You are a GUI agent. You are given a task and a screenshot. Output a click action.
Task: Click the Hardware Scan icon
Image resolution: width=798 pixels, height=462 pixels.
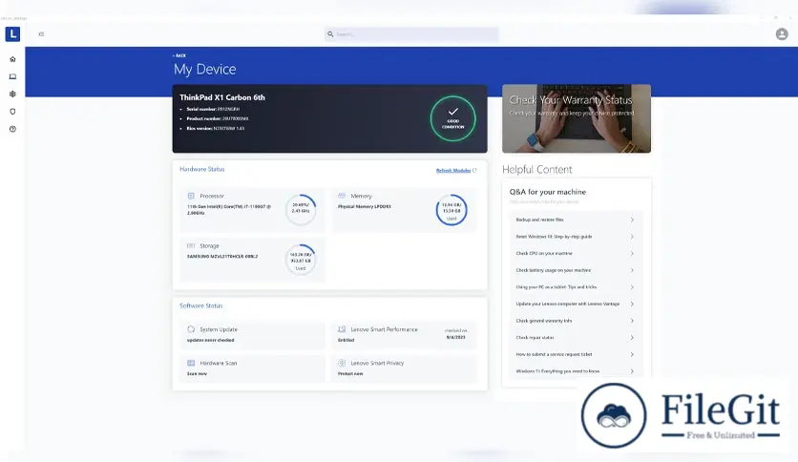tap(191, 363)
